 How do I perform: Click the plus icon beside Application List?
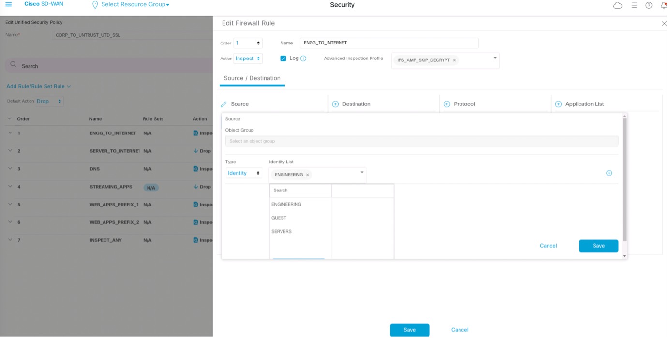(558, 103)
